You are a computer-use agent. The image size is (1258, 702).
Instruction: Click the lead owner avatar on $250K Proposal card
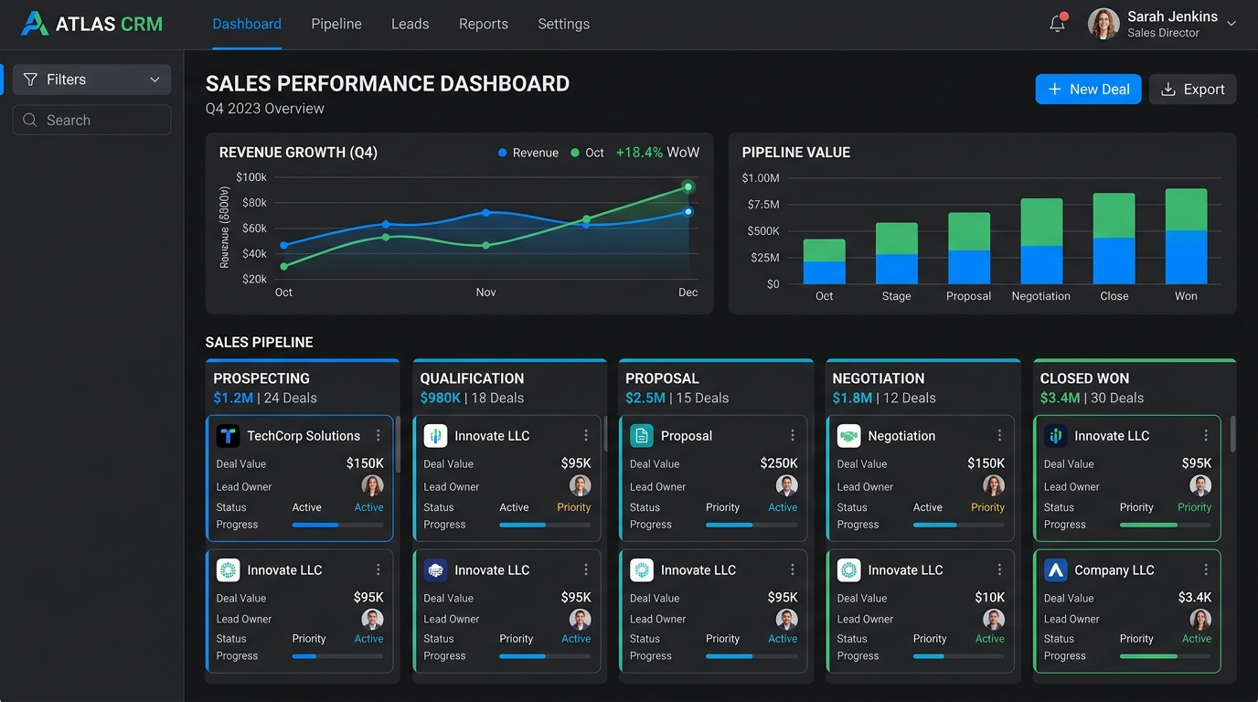[787, 485]
